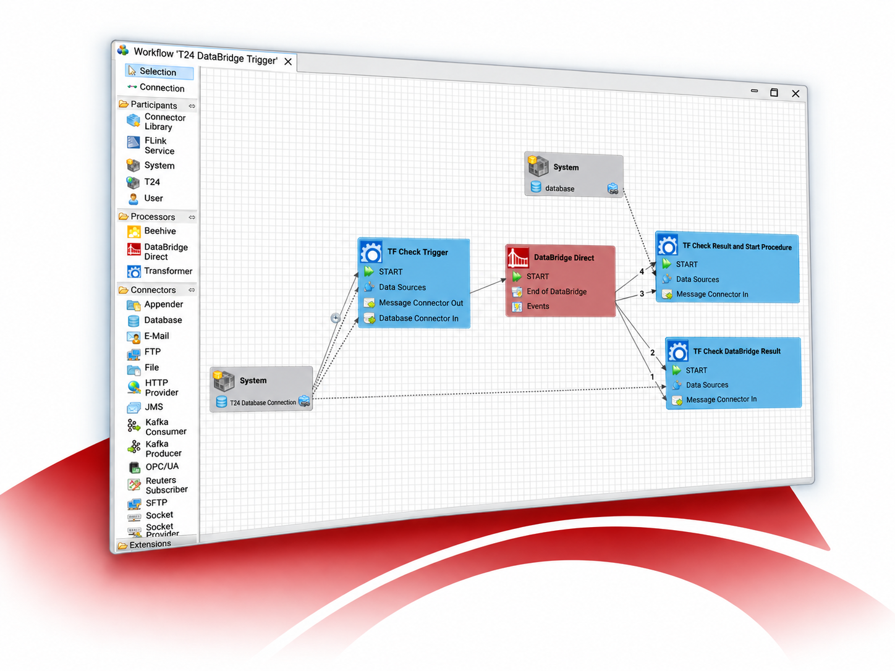Click End of DataBridge row in DataBridge node
The width and height of the screenshot is (895, 671).
coord(549,292)
